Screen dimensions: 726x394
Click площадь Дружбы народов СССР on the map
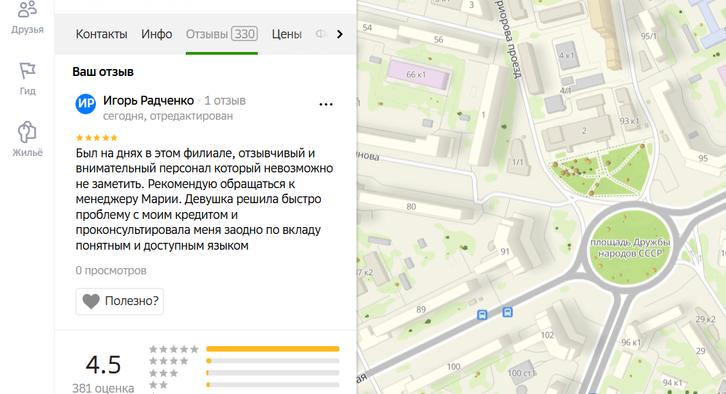pyautogui.click(x=630, y=248)
